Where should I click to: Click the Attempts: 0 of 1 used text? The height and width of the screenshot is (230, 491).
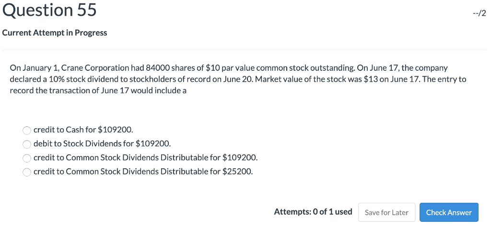tap(313, 212)
